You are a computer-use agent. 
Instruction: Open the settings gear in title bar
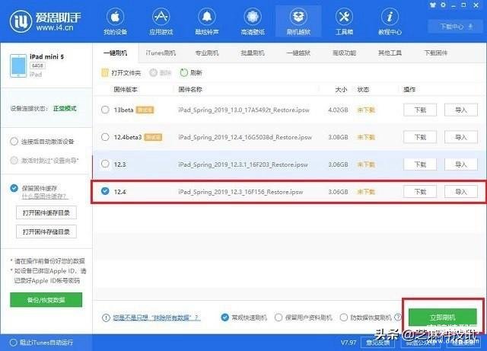click(x=443, y=5)
